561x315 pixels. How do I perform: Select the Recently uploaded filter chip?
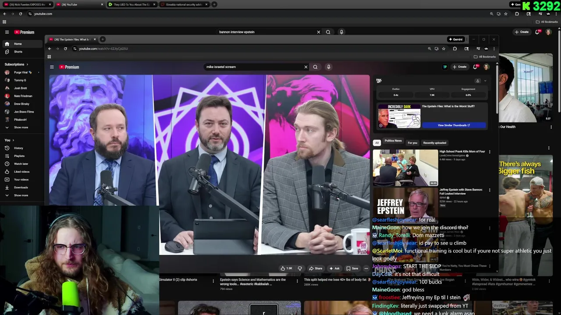pos(435,143)
